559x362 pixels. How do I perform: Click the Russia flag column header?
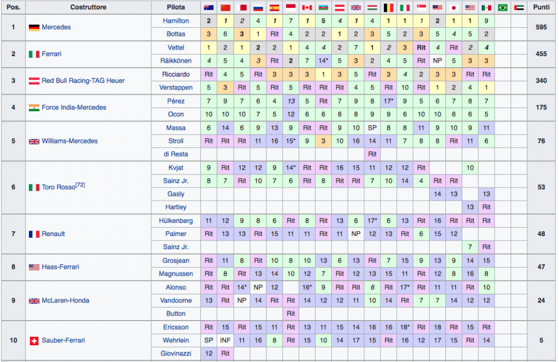[x=258, y=8]
